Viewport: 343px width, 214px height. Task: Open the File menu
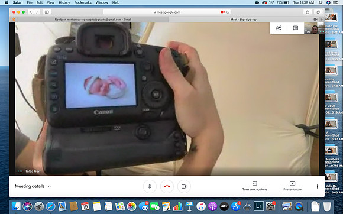(30, 2)
